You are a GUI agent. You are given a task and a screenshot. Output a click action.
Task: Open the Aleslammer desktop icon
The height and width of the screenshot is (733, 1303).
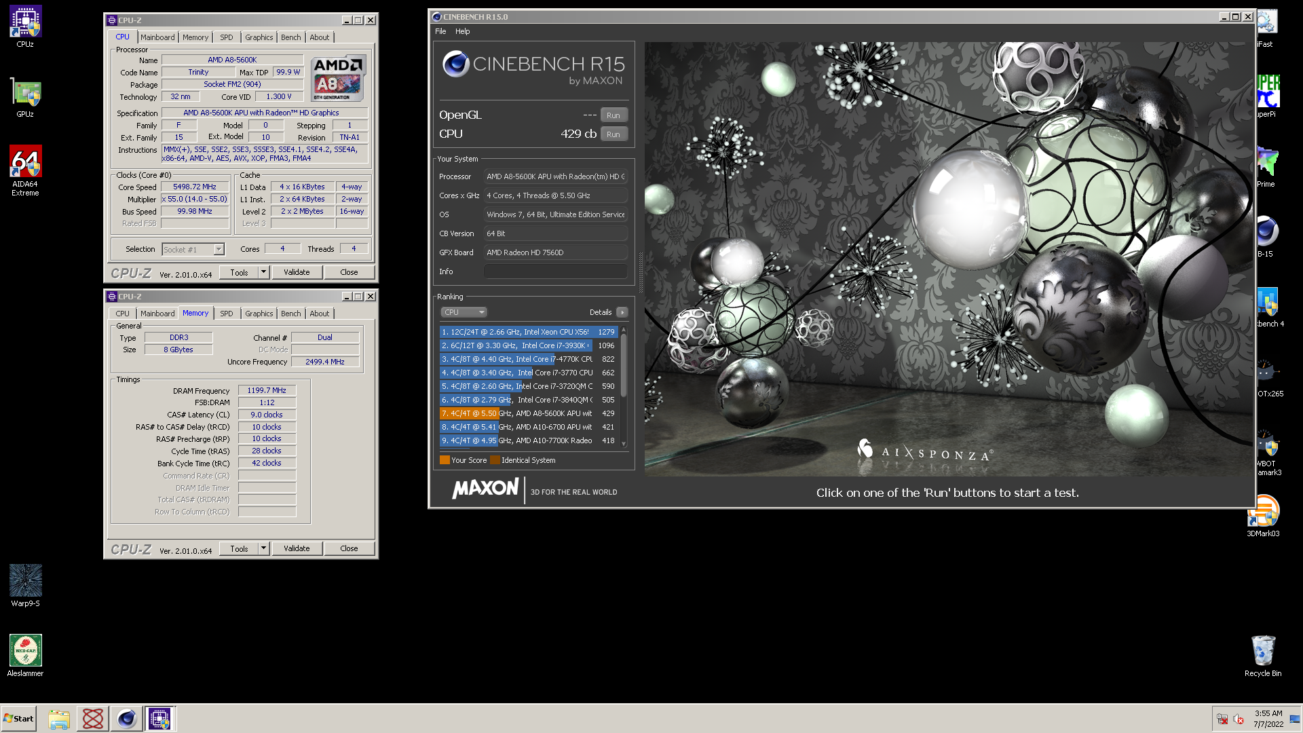25,655
